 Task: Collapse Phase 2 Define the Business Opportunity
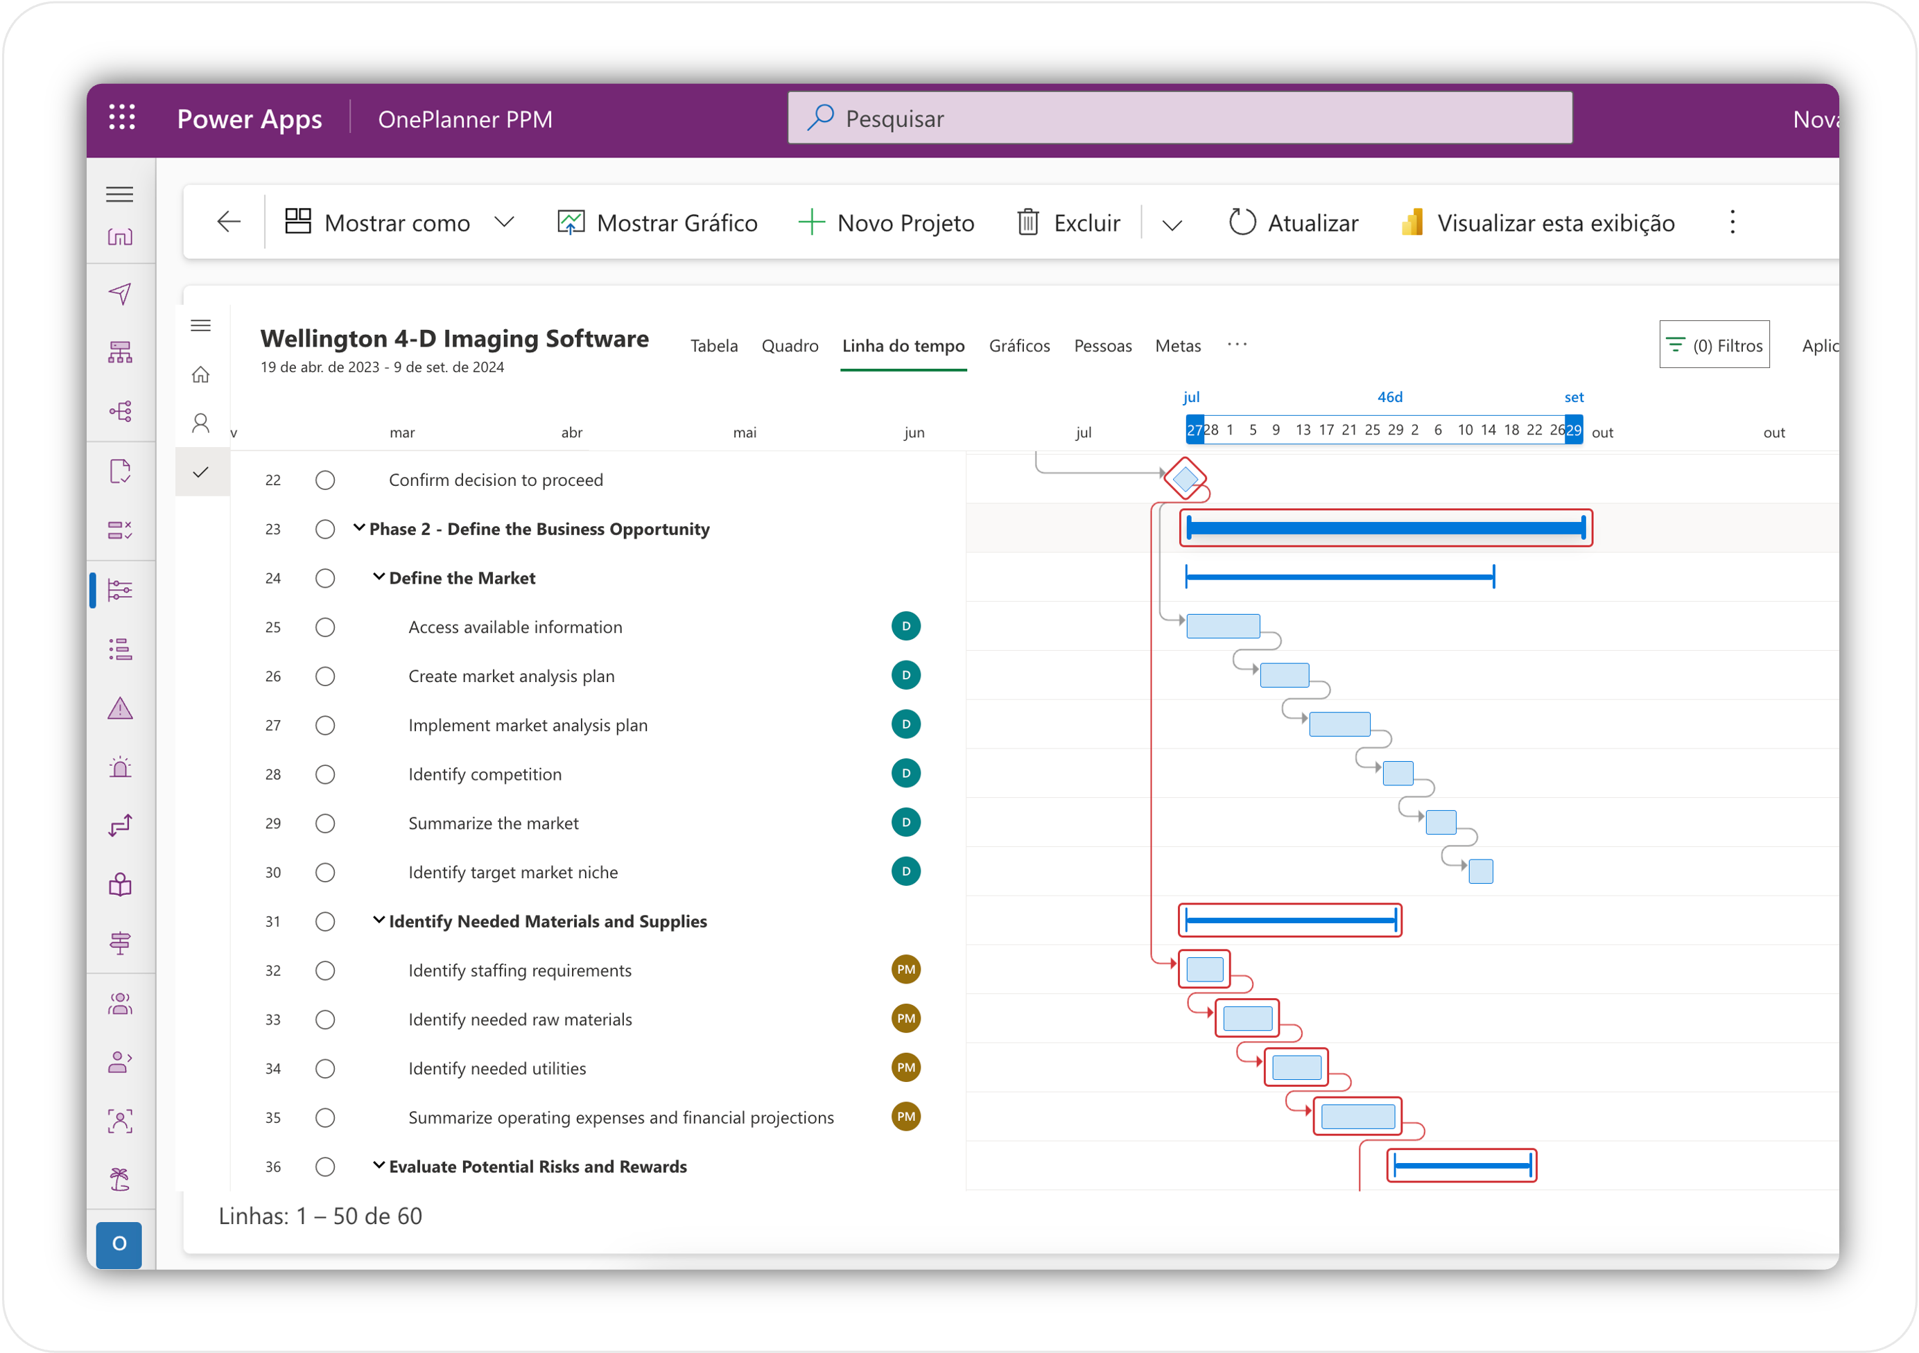coord(358,527)
